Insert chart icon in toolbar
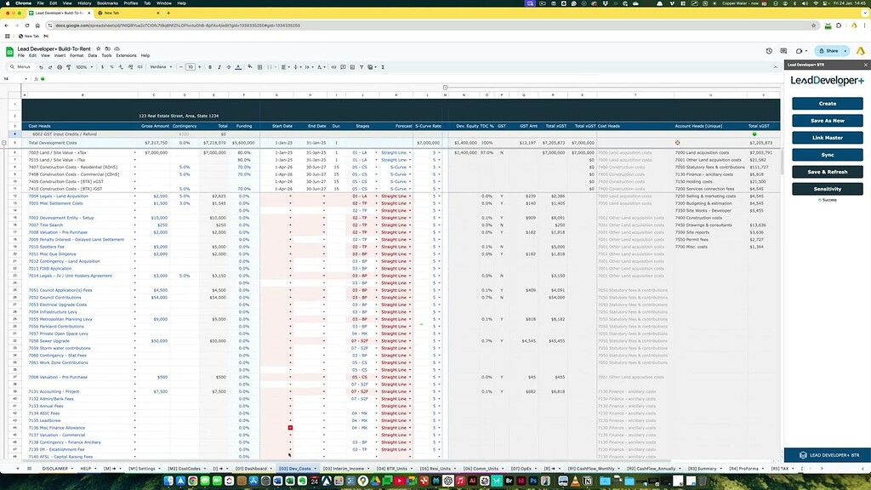Viewport: 871px width, 490px height. click(x=352, y=67)
